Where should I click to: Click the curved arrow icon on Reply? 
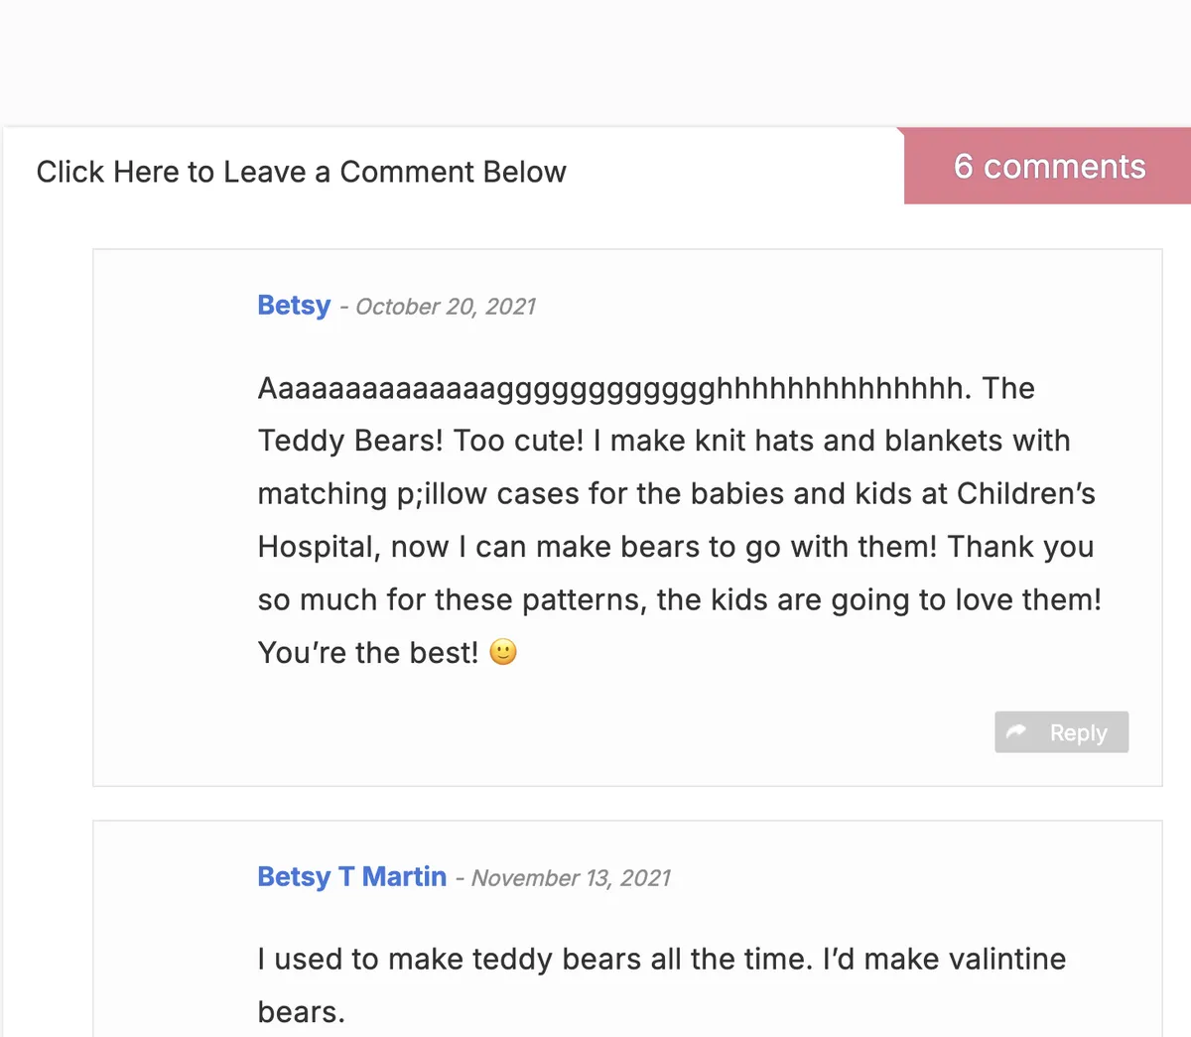(x=1016, y=732)
